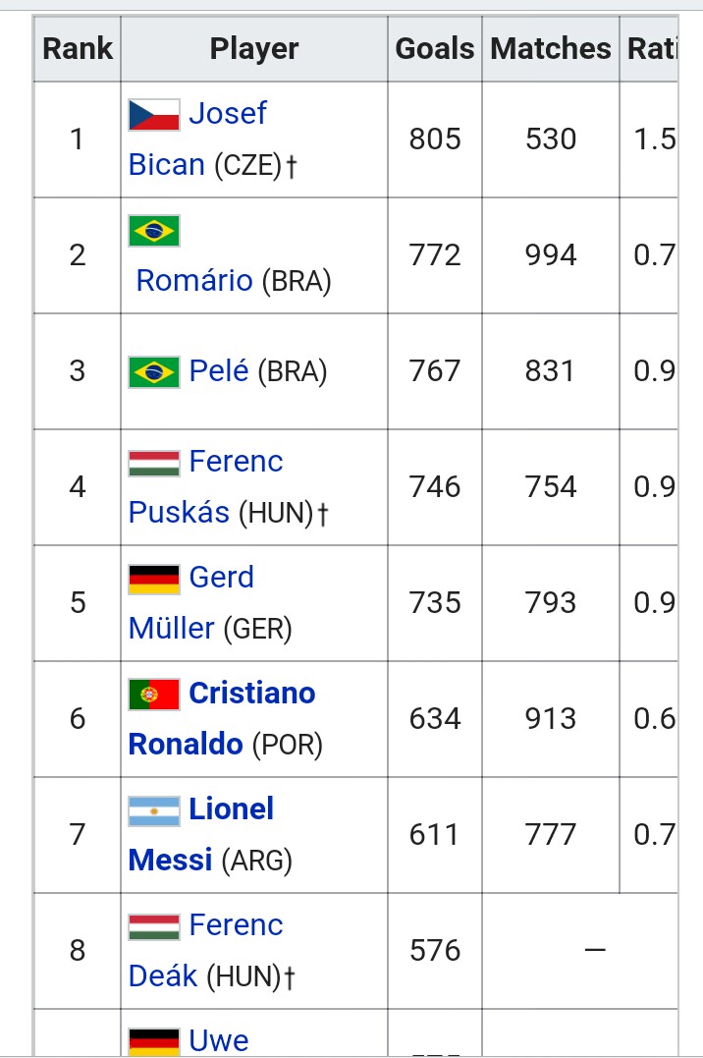Image resolution: width=703 pixels, height=1058 pixels.
Task: Open the Romário player link
Action: point(194,281)
